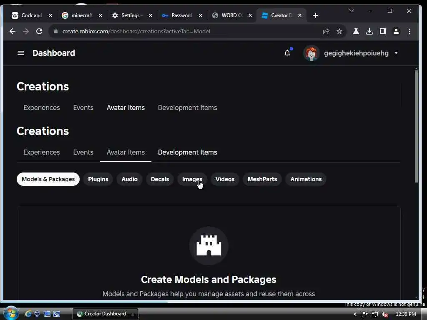Click the Dashboard heading text
The width and height of the screenshot is (427, 320).
[x=54, y=53]
